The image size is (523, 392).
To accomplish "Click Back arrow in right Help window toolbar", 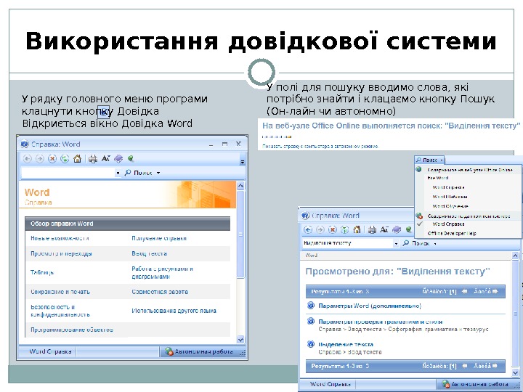I will (x=308, y=229).
